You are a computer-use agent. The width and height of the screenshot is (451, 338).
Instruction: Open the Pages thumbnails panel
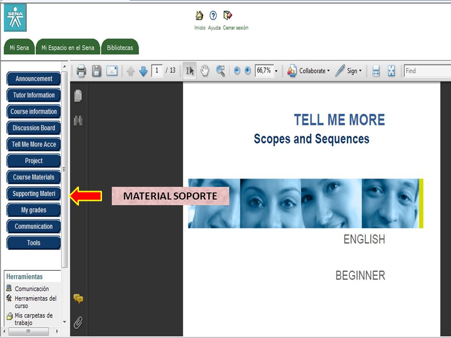(78, 96)
